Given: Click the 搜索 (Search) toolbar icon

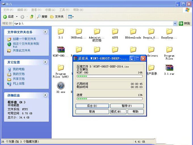Looking at the screenshot, I should click(42, 17).
